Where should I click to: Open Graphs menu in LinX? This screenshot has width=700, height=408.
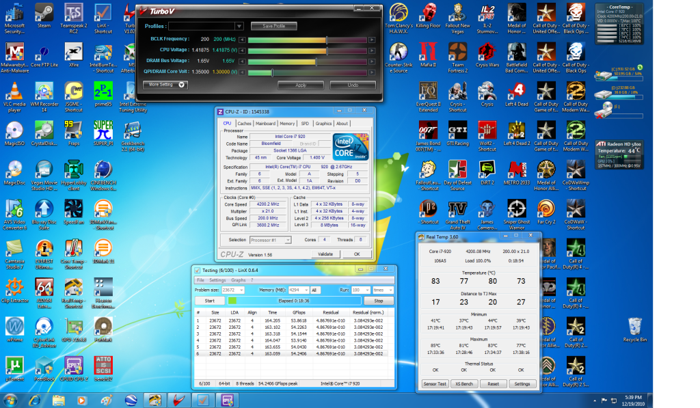coord(239,280)
